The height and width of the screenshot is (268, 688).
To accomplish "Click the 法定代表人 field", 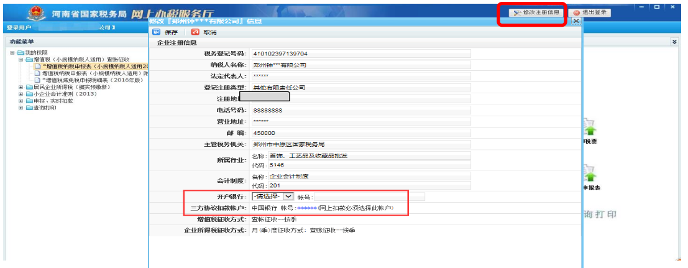I will coord(360,76).
